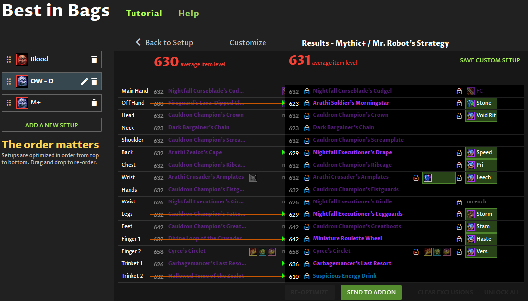Click the socket icon on the current Arathi Crusader's Armplates
The height and width of the screenshot is (301, 528).
(253, 178)
